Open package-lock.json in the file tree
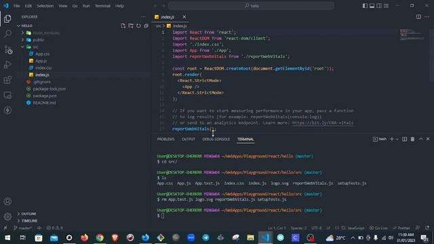434x244 pixels. (x=49, y=89)
